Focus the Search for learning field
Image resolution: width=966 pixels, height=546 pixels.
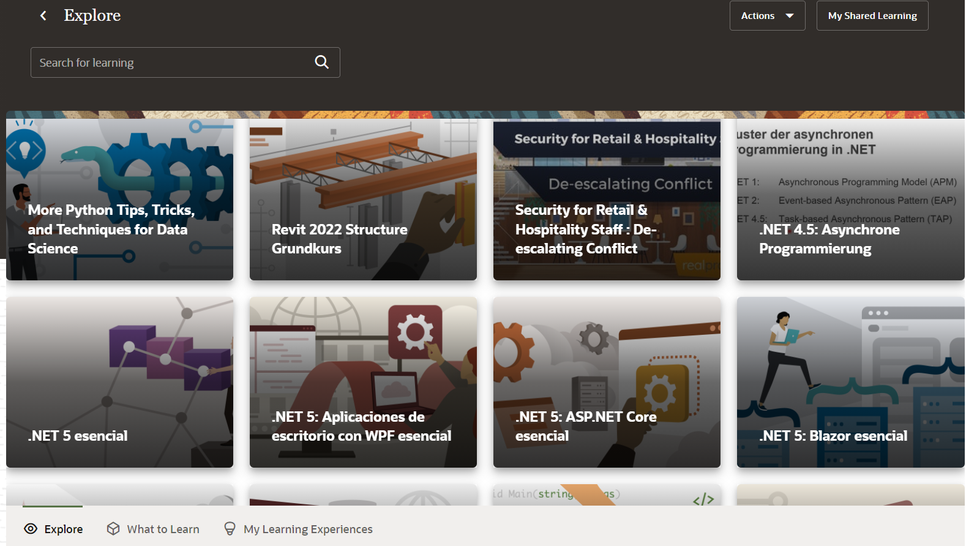click(x=185, y=62)
